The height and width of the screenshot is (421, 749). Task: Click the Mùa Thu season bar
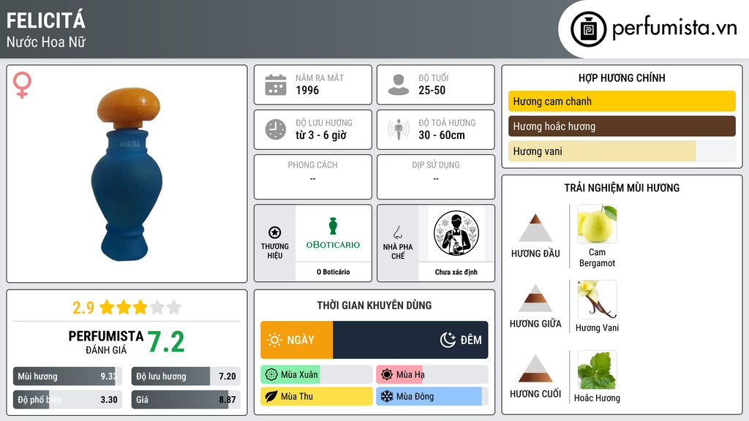tap(317, 397)
